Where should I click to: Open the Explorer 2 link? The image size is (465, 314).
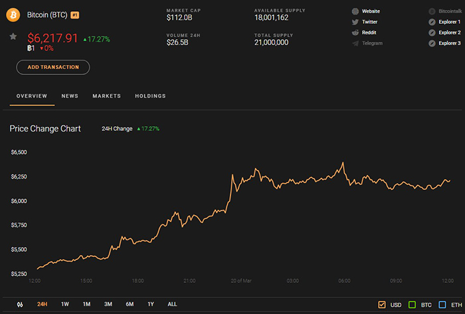click(450, 33)
